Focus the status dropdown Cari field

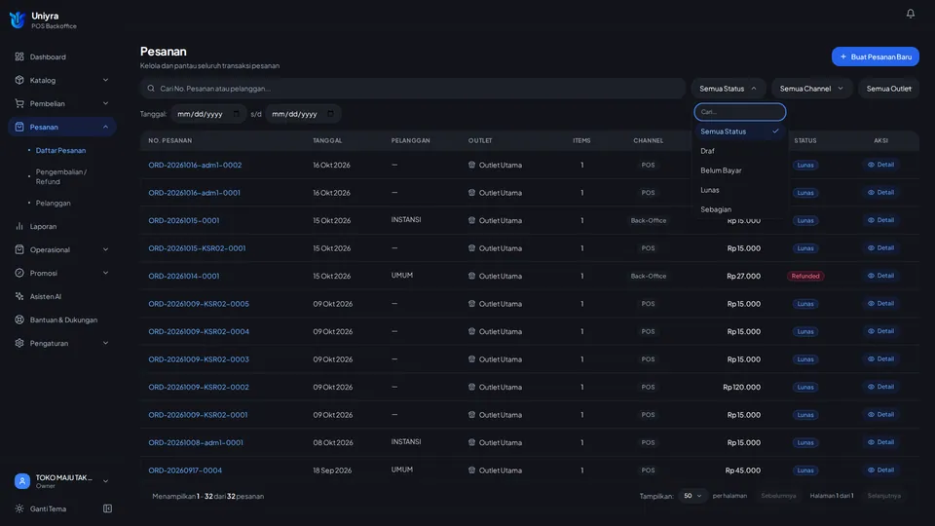click(x=739, y=111)
